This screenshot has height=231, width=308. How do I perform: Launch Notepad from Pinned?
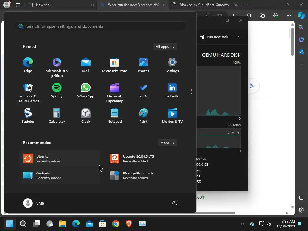click(x=115, y=116)
